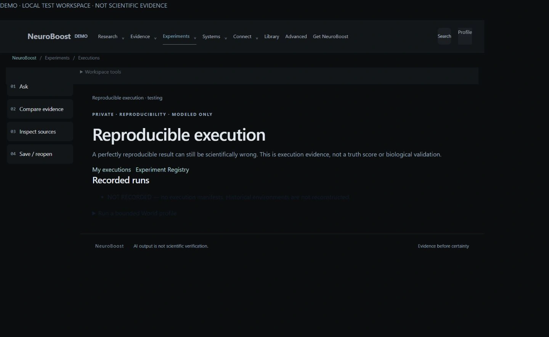Image resolution: width=549 pixels, height=337 pixels.
Task: Expand the Evidence menu chevron
Action: click(155, 38)
